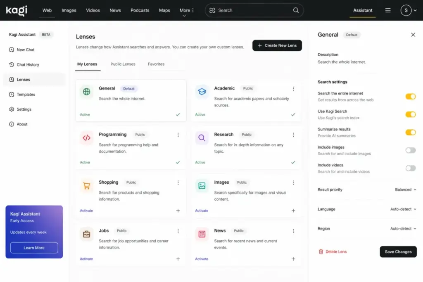423x282 pixels.
Task: Open the Research lens three-dot menu
Action: tap(293, 135)
